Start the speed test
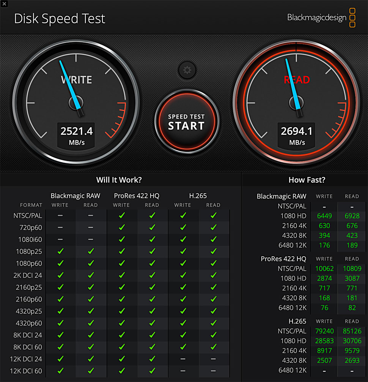 (187, 122)
